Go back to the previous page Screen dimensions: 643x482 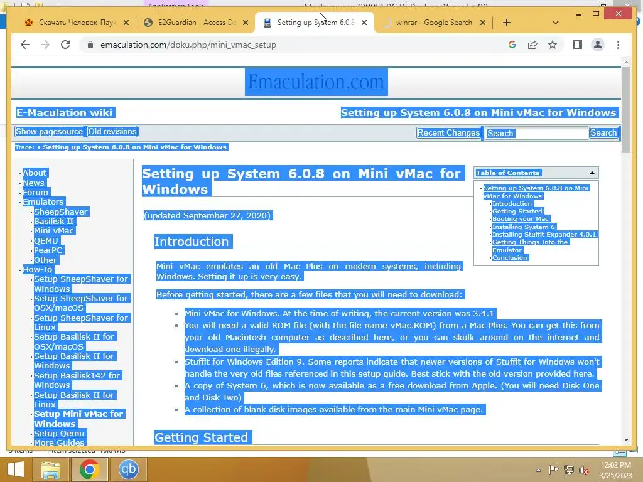tap(25, 45)
